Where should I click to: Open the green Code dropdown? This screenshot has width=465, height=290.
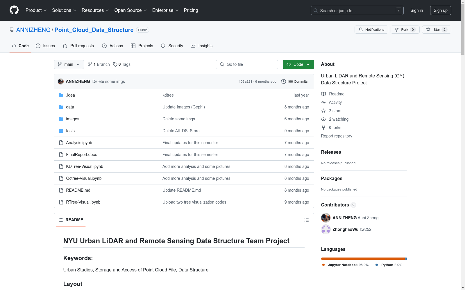[298, 64]
